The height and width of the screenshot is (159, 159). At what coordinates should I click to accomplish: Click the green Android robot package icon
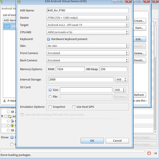coord(12,126)
